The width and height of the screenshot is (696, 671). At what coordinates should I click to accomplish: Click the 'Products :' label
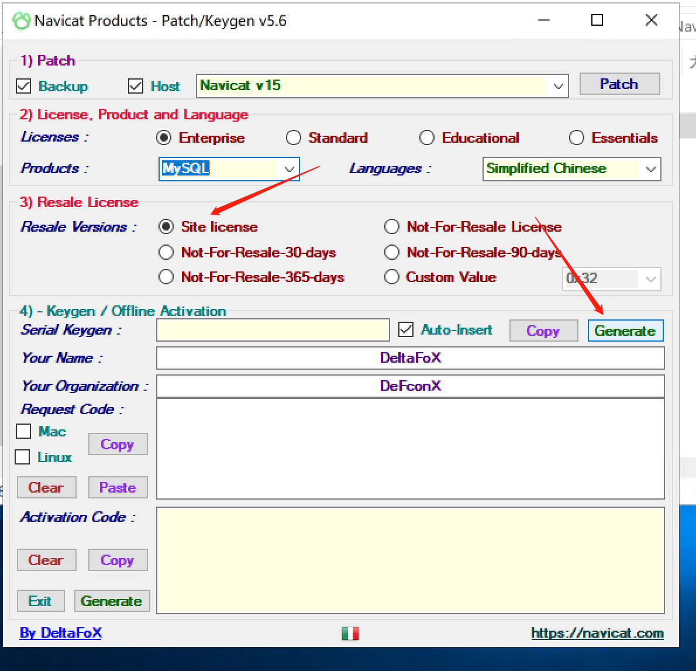(54, 168)
